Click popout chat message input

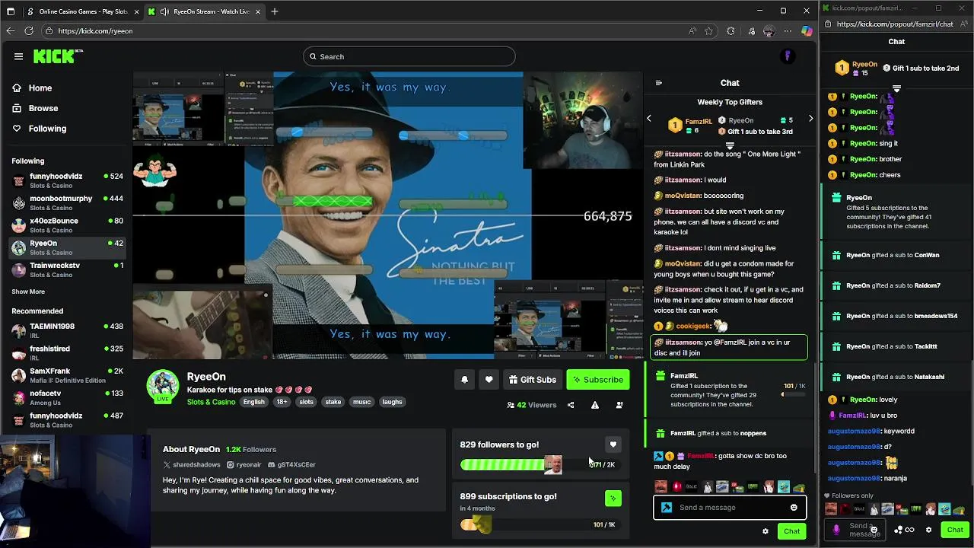click(856, 530)
